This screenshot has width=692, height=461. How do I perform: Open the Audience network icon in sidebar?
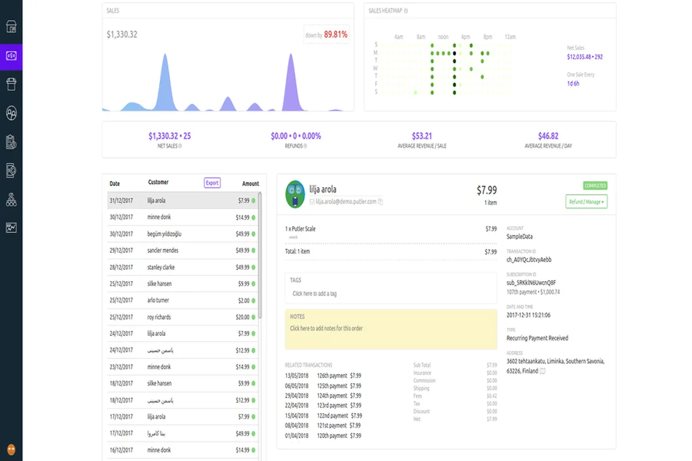(x=11, y=199)
